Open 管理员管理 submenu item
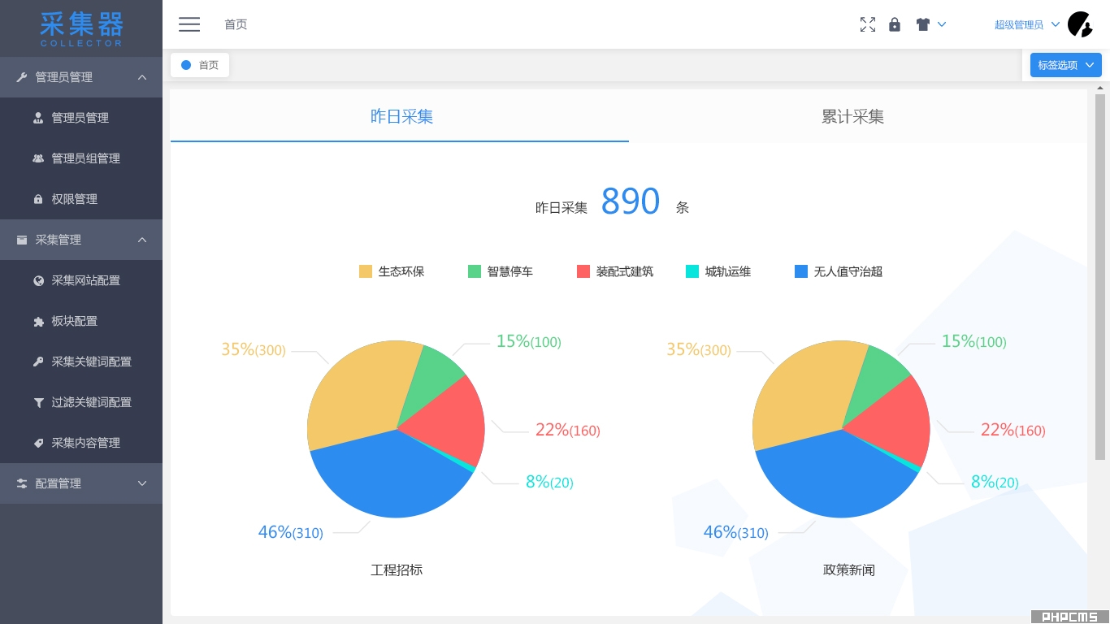The height and width of the screenshot is (624, 1110). coord(81,118)
